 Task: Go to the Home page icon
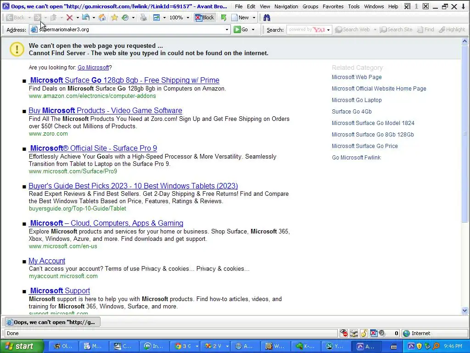click(102, 18)
